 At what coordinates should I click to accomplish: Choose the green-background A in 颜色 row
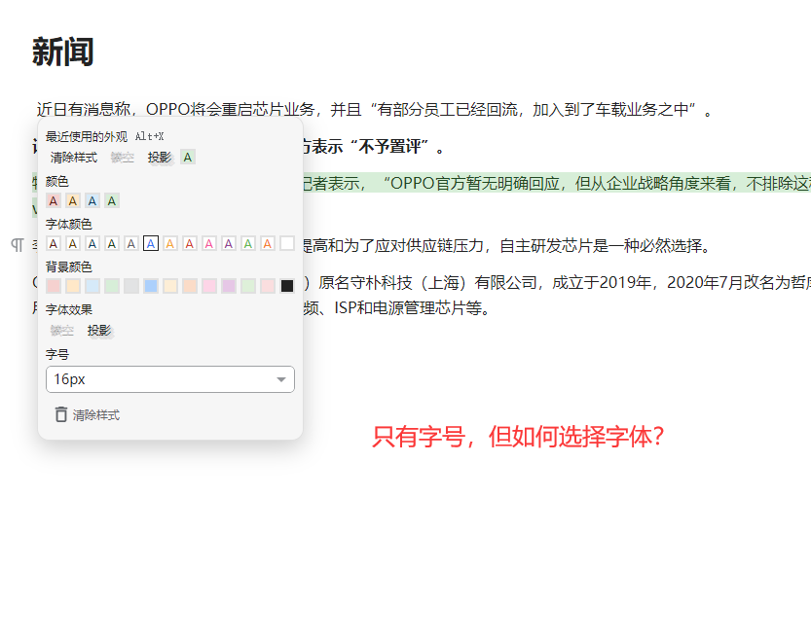112,201
